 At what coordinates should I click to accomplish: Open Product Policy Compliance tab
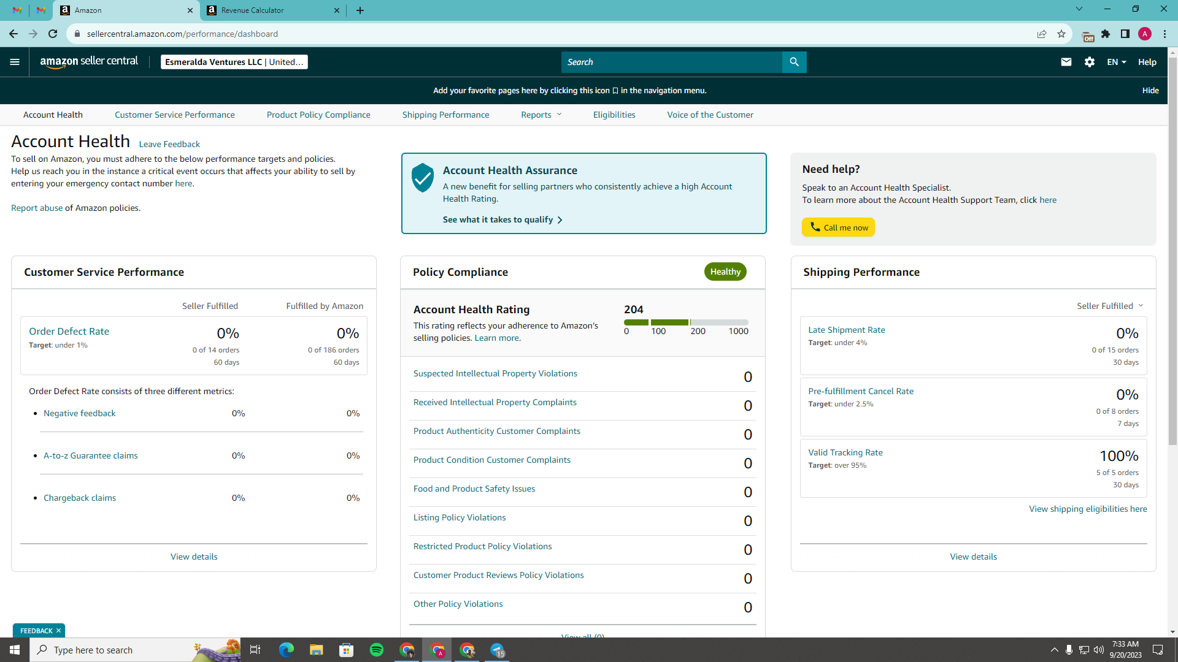click(x=318, y=115)
